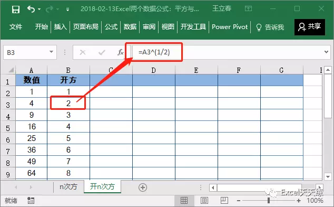Select the 数据 ribbon tab
The image size is (334, 207).
(130, 27)
